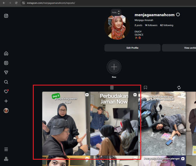The image size is (196, 166).
Task: Open the 62 following list
Action: (167, 25)
